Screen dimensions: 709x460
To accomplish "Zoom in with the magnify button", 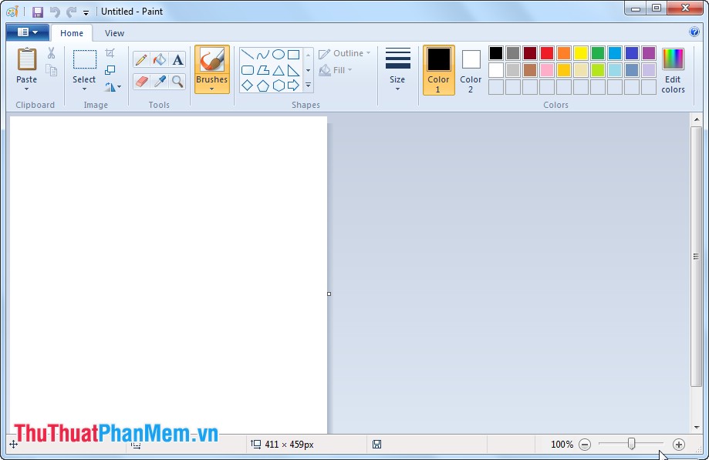I will (680, 445).
